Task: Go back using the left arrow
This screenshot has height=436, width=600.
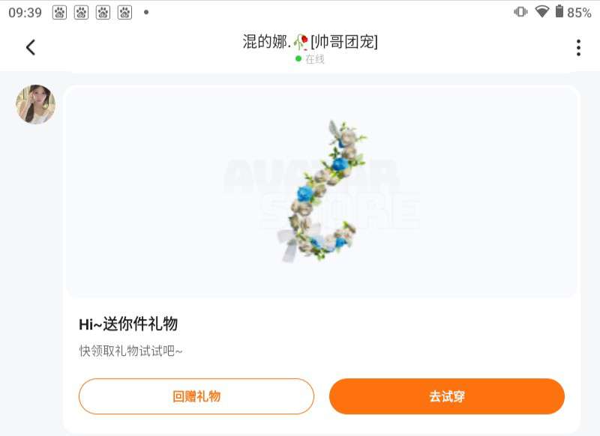Action: 31,47
